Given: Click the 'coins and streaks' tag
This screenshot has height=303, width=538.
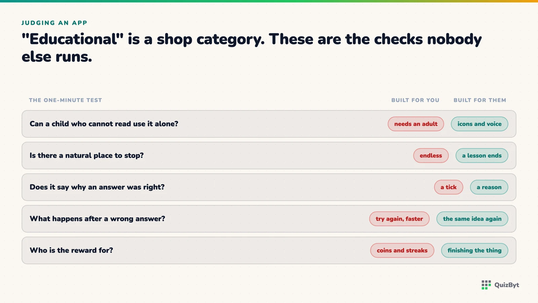Looking at the screenshot, I should click(x=402, y=250).
